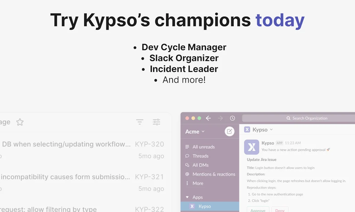Deny the pending Jira action

tap(280, 211)
